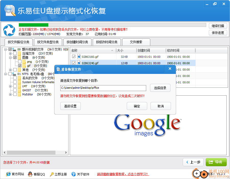Uncheck the 02863160.gif file checkbox
This screenshot has width=230, height=179.
pos(74,57)
